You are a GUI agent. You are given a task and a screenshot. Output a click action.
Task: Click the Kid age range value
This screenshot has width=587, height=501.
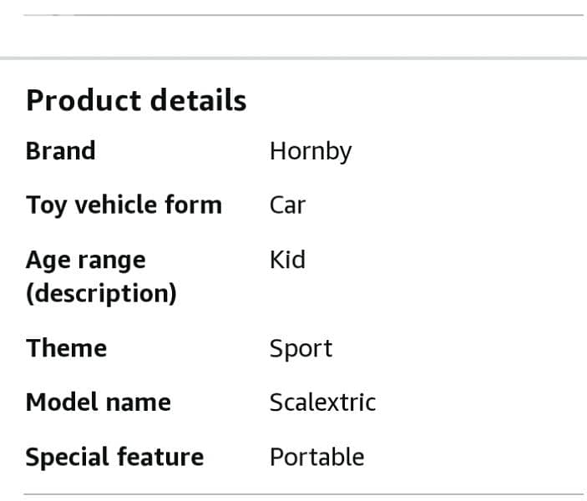point(287,260)
